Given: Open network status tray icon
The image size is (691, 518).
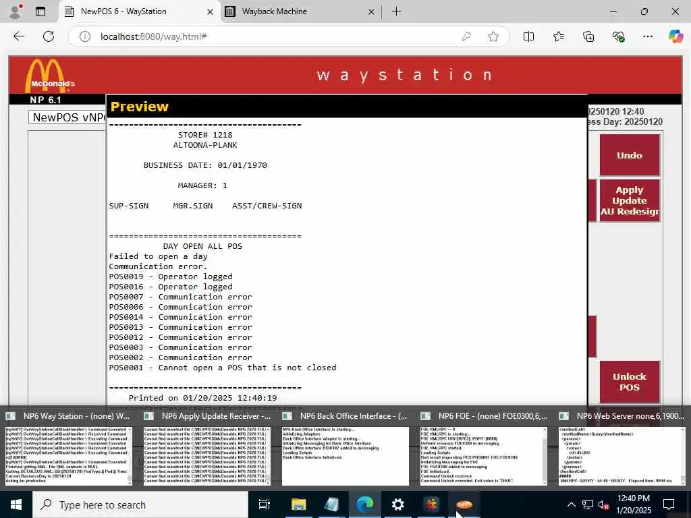Looking at the screenshot, I should coord(588,505).
